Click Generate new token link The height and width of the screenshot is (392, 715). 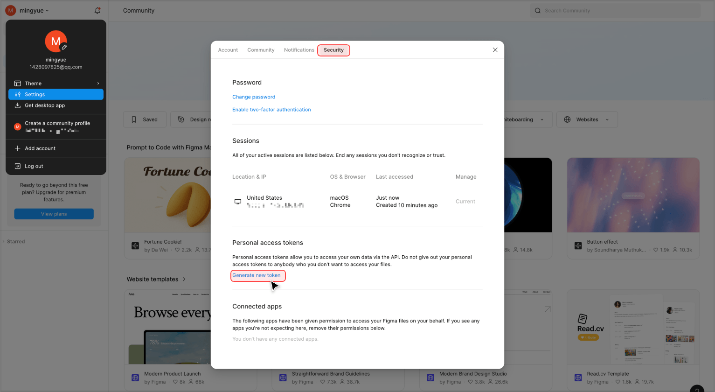(257, 275)
